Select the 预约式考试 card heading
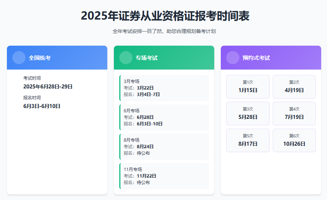327x200 pixels. coord(256,58)
